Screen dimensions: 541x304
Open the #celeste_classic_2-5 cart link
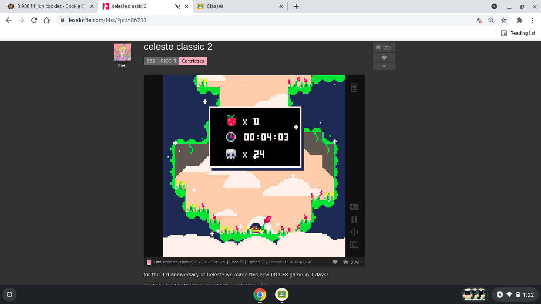tap(182, 262)
